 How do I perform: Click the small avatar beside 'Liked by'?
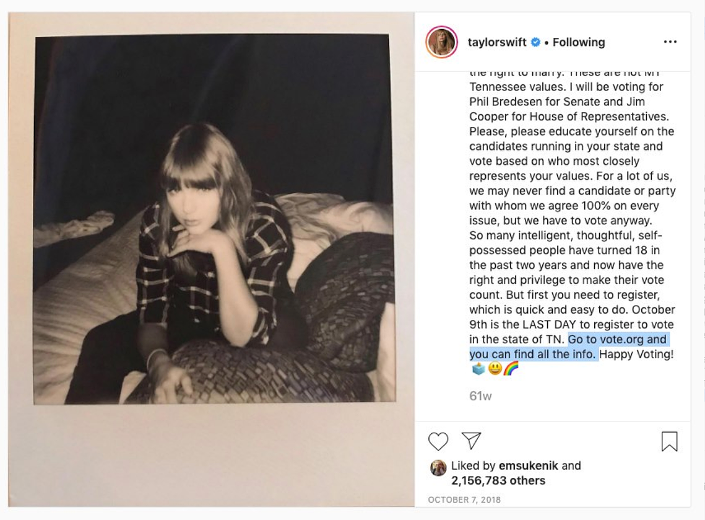(438, 468)
